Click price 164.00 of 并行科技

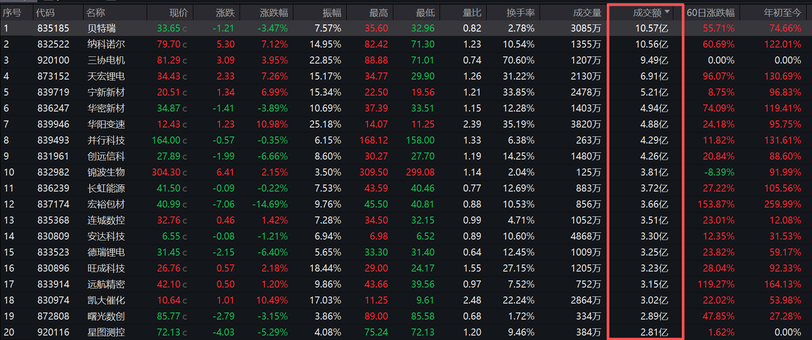point(166,140)
